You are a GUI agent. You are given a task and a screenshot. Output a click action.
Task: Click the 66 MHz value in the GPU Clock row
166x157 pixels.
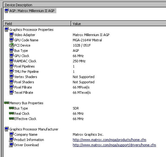pos(78,56)
